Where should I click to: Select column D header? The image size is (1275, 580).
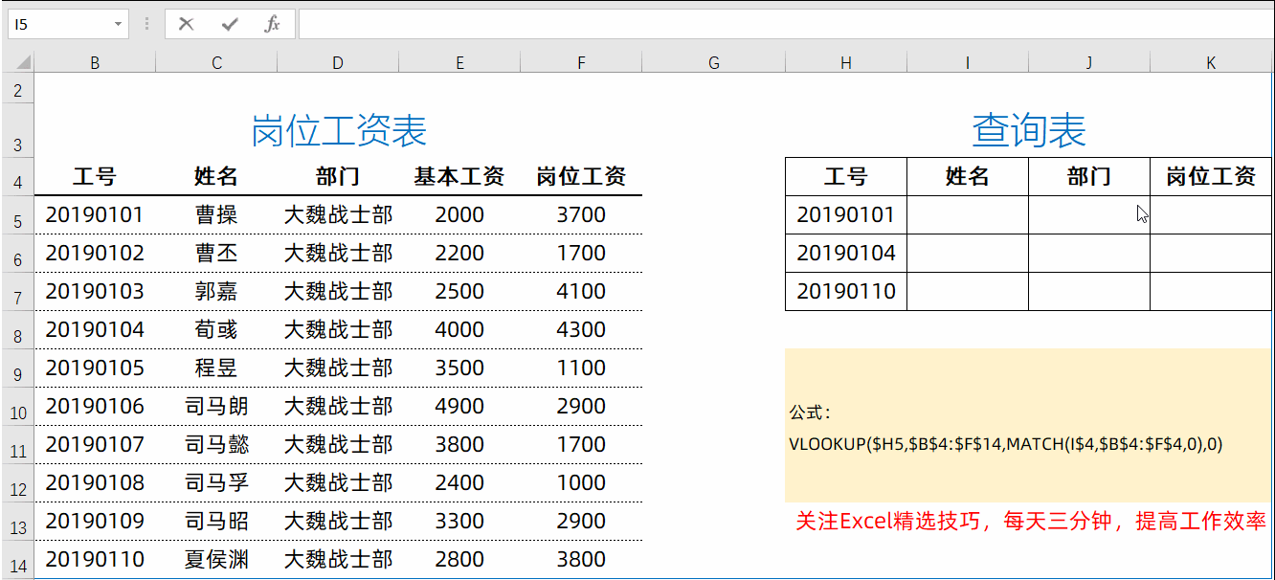[338, 62]
